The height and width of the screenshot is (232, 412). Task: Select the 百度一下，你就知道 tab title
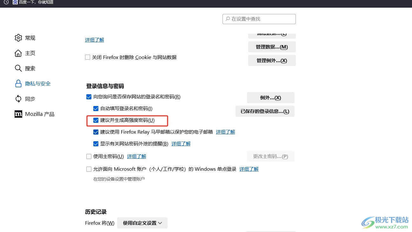pos(36,2)
